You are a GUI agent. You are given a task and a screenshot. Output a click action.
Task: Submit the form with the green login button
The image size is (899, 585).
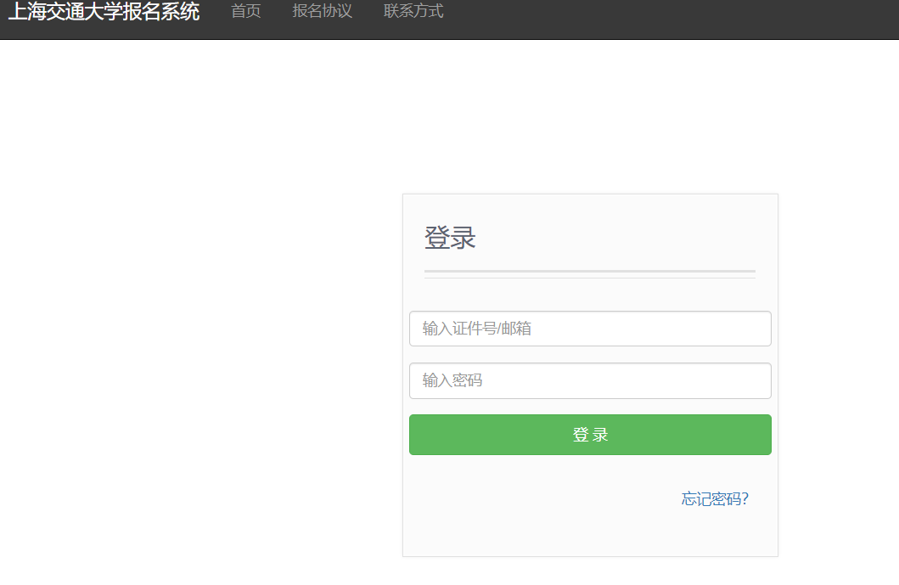click(590, 435)
